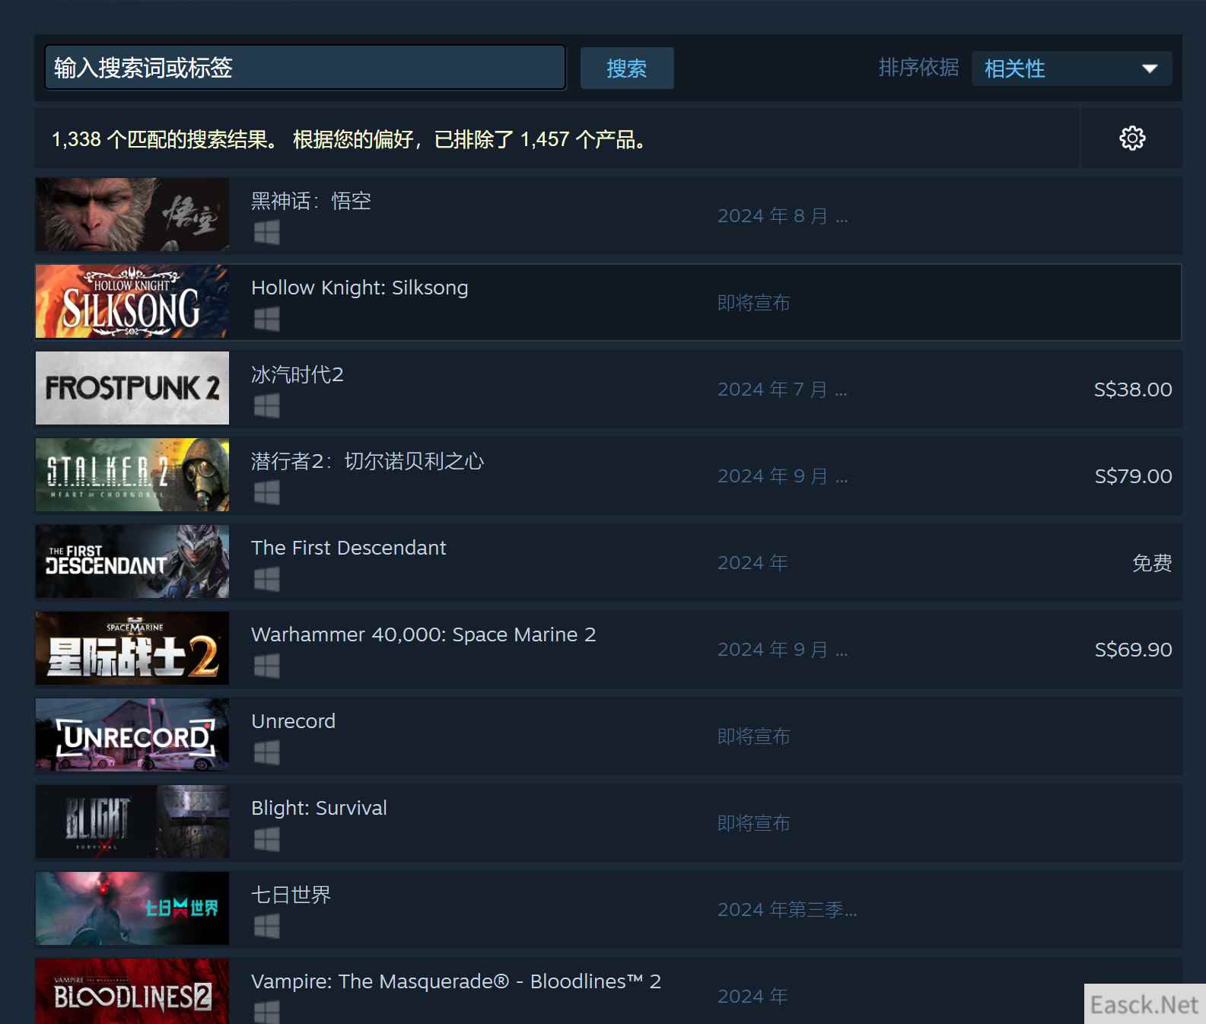This screenshot has height=1024, width=1206.
Task: Open the Frostpunk 2 thumbnail
Action: pyautogui.click(x=132, y=388)
